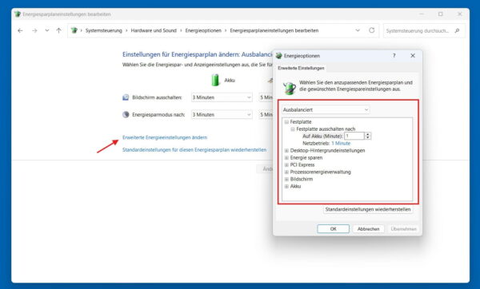Click the green Akku battery icon

click(215, 80)
